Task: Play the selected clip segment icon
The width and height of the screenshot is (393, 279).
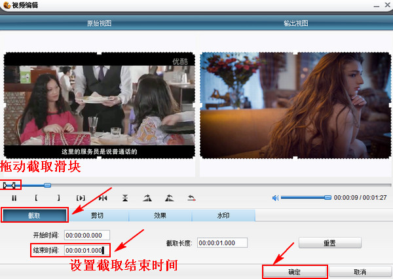Action: pos(81,198)
